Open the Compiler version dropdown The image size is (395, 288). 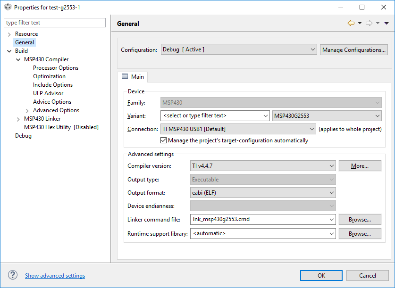click(x=329, y=165)
